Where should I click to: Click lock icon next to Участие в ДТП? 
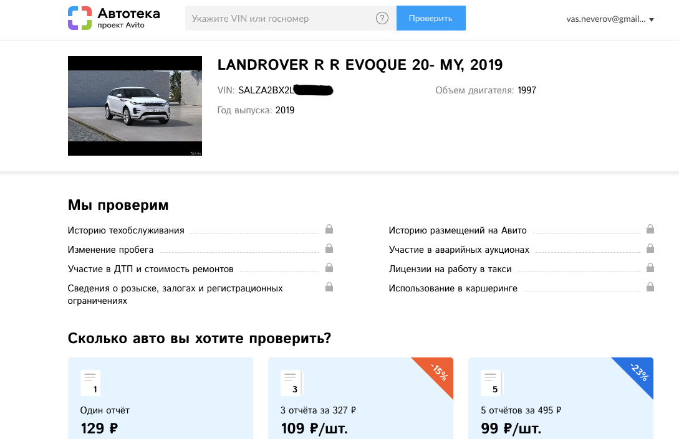click(329, 268)
